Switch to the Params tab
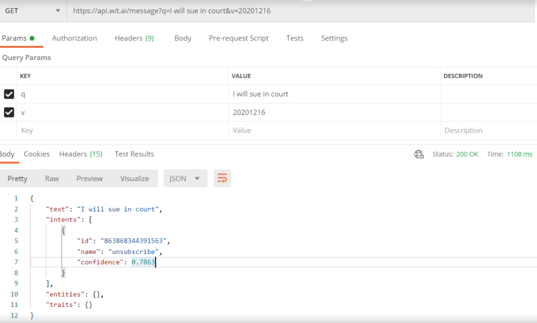Image resolution: width=537 pixels, height=323 pixels. (18, 38)
